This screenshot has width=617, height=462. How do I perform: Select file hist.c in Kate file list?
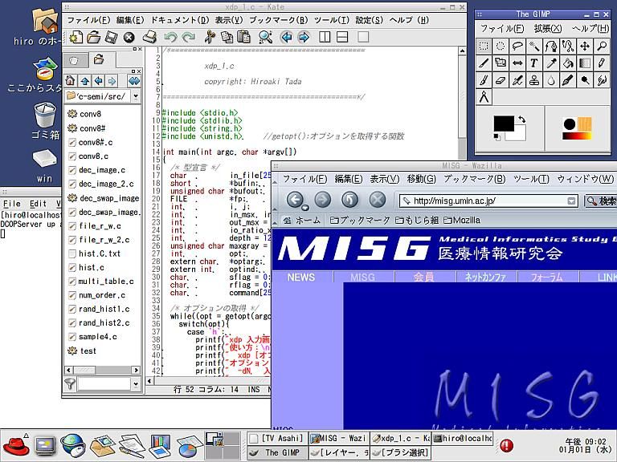pyautogui.click(x=87, y=268)
